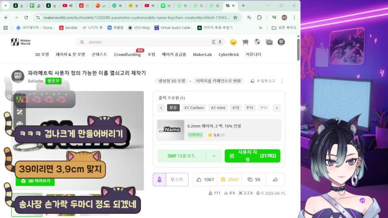Click the green 사용자 지정 customize button

252,156
